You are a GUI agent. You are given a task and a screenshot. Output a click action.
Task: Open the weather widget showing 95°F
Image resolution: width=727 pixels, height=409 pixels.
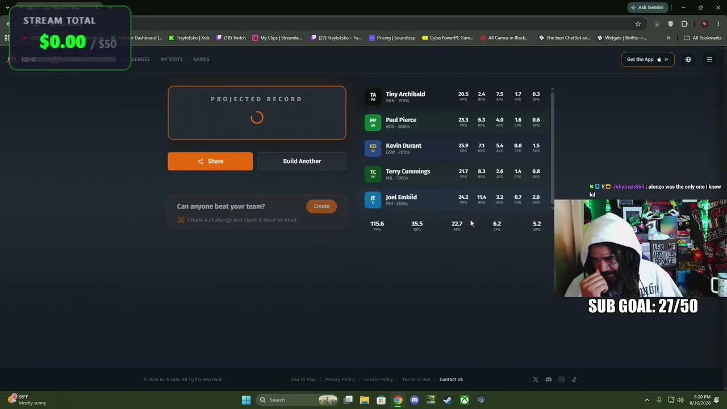[x=27, y=400]
